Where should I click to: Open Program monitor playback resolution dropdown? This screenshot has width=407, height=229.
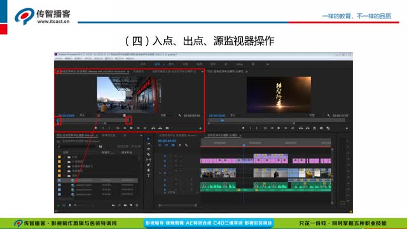pos(312,115)
